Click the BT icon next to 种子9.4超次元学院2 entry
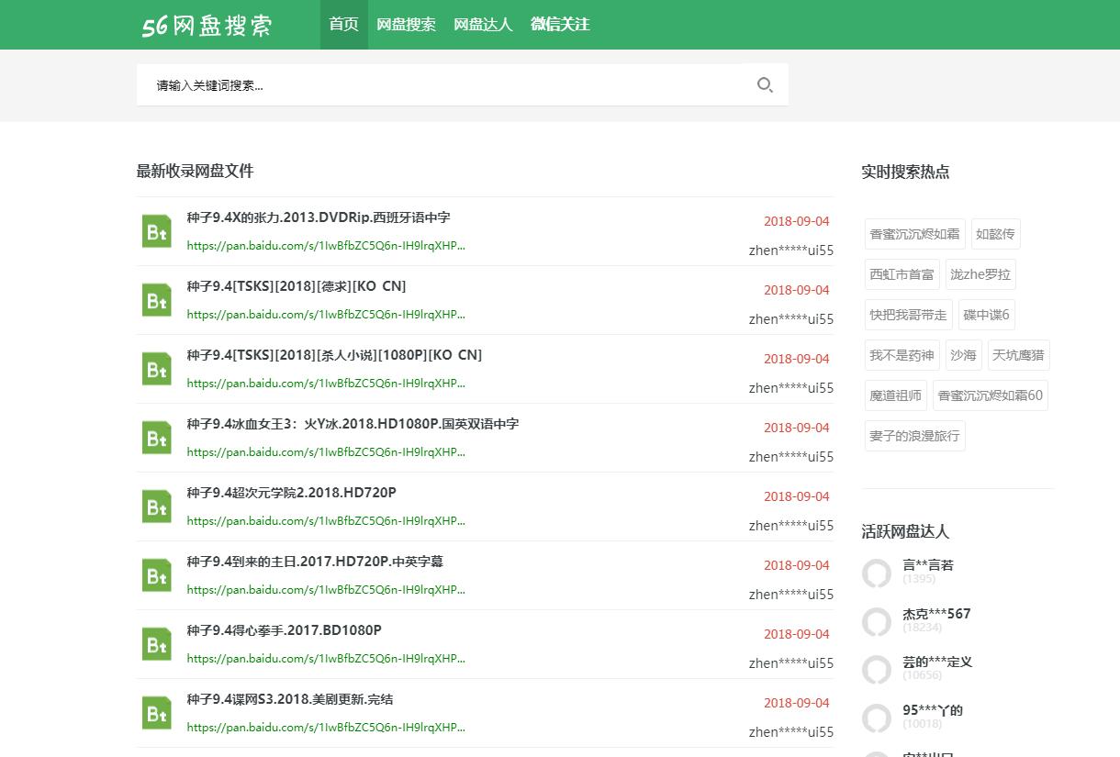 156,506
